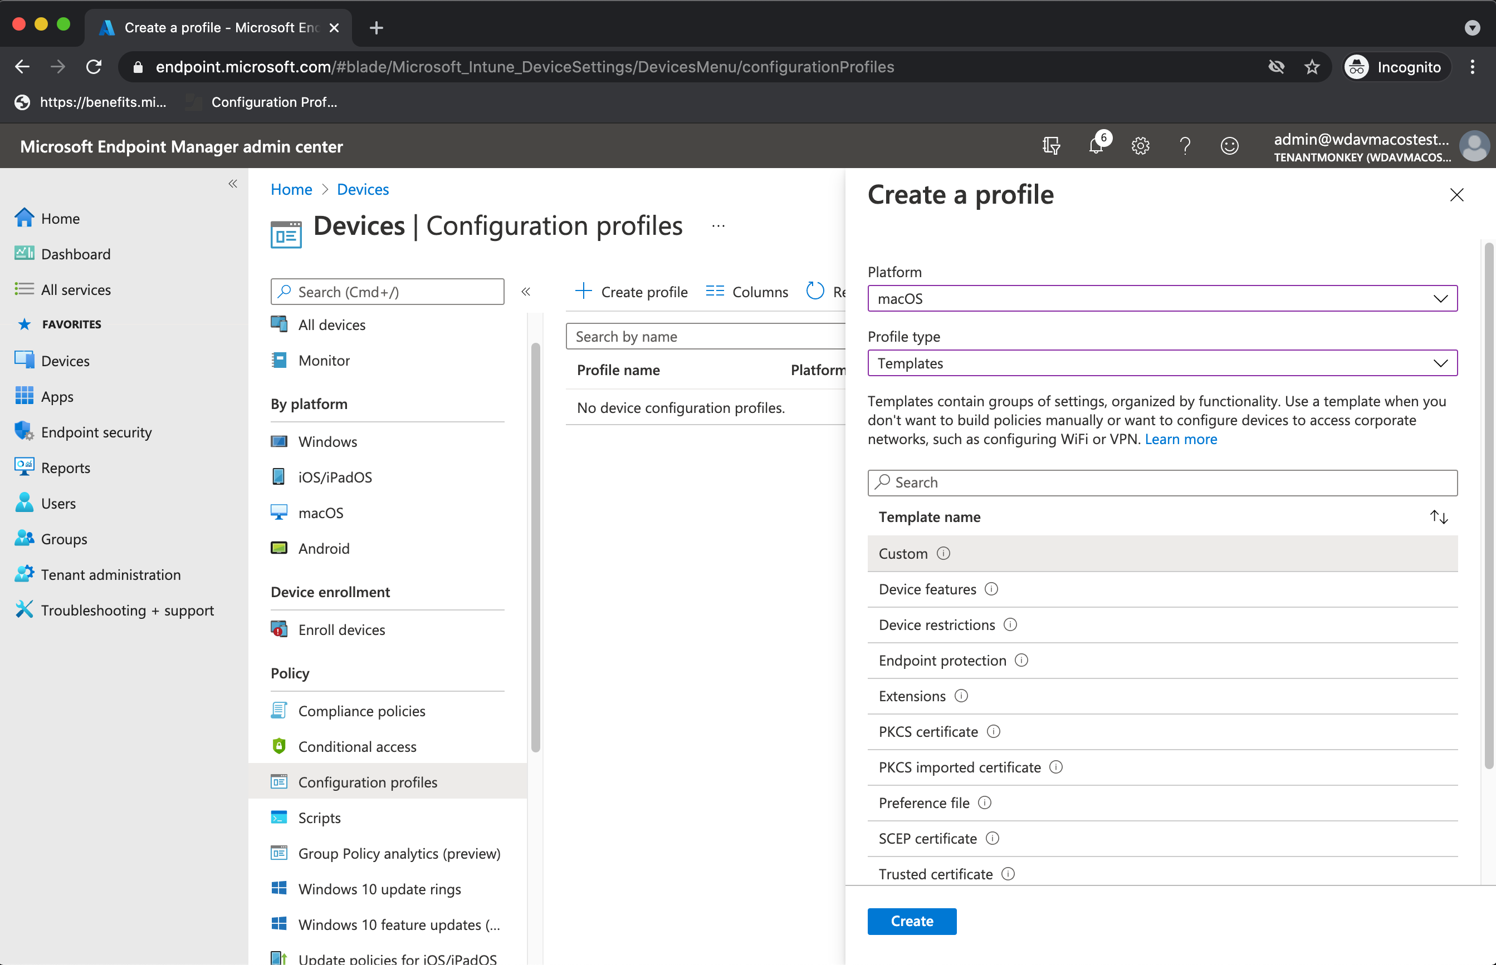The height and width of the screenshot is (965, 1496).
Task: Open the admin account avatar
Action: [x=1474, y=146]
